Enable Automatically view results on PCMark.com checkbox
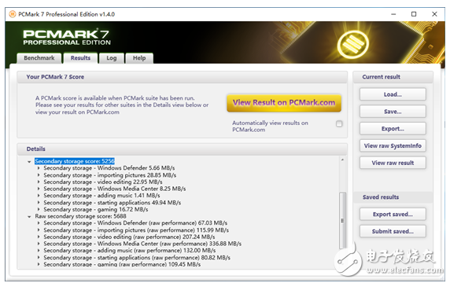Image resolution: width=450 pixels, height=283 pixels. (x=339, y=123)
